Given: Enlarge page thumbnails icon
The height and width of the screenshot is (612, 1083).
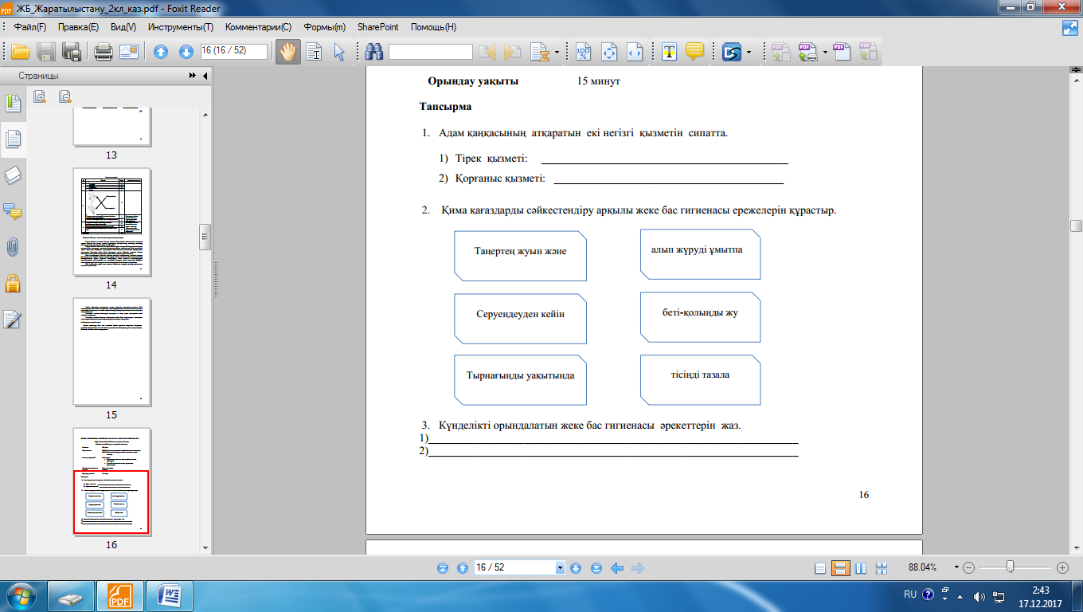Looking at the screenshot, I should click(40, 97).
